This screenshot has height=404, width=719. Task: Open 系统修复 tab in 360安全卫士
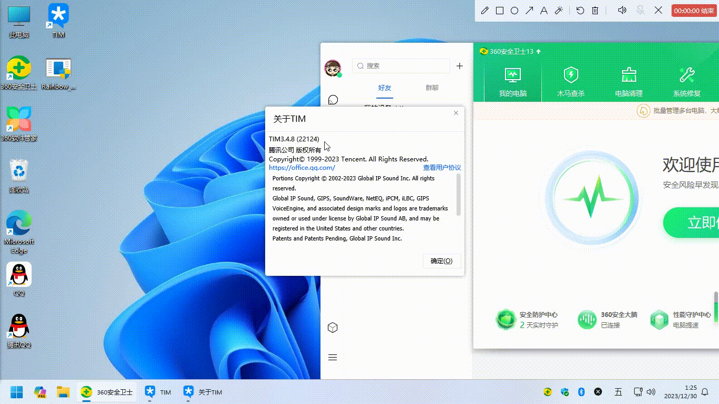(687, 81)
